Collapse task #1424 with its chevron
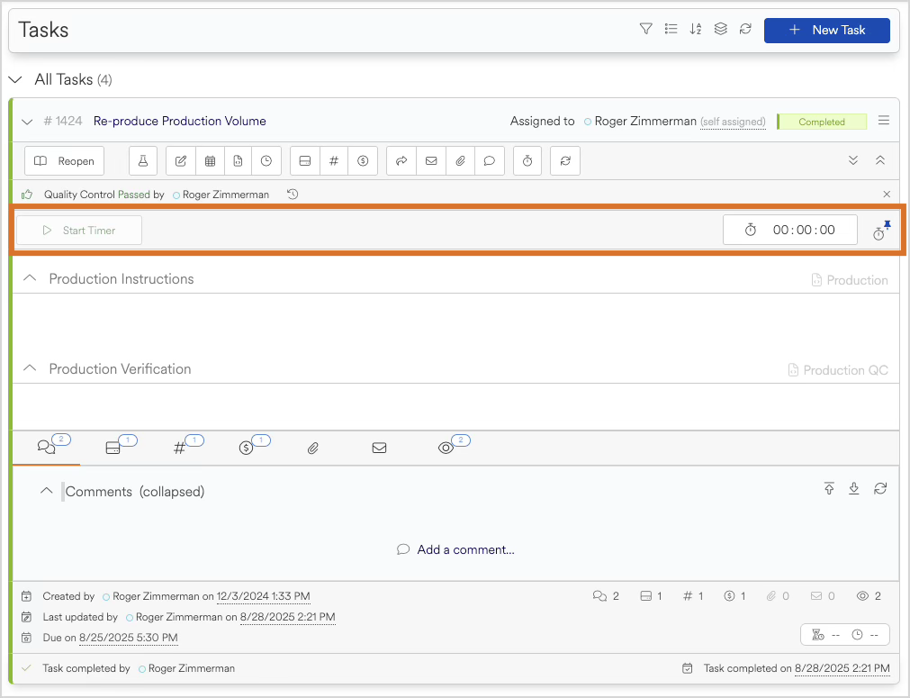 pos(27,122)
